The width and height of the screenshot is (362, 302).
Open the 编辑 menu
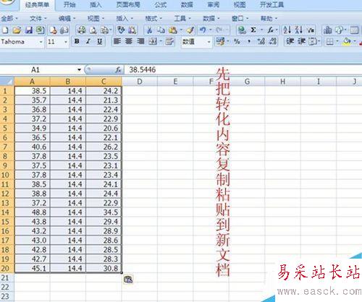pos(67,19)
